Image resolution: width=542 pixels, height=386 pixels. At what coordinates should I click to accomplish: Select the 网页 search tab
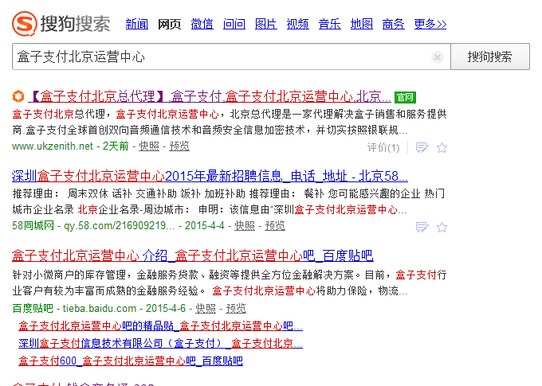169,24
